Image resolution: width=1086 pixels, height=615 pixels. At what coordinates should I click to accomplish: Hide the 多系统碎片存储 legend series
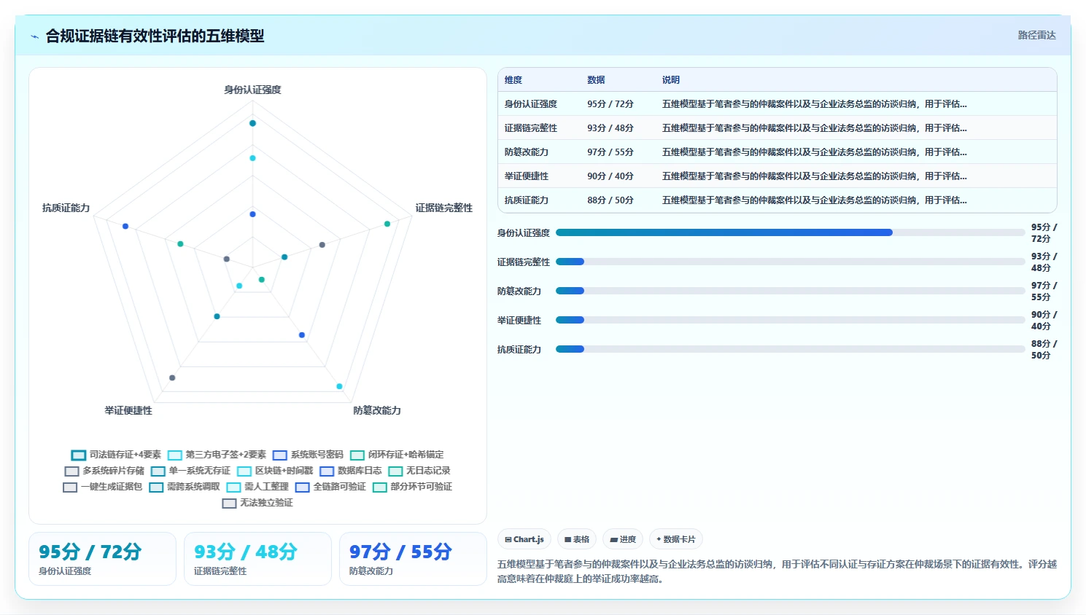(104, 471)
